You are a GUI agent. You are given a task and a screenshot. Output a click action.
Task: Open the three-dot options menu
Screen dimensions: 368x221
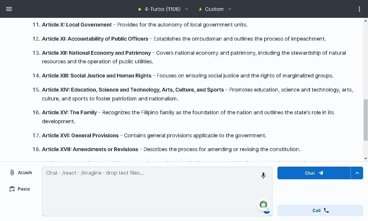tap(359, 9)
